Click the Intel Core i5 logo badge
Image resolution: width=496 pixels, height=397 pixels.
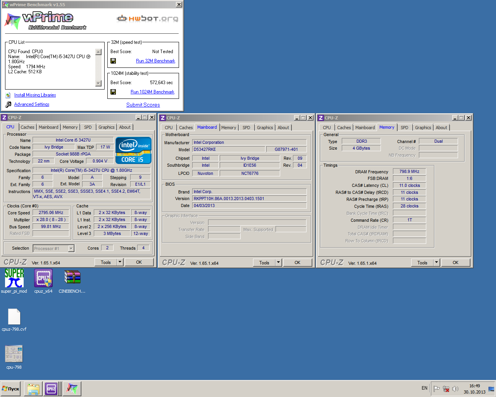pyautogui.click(x=133, y=150)
